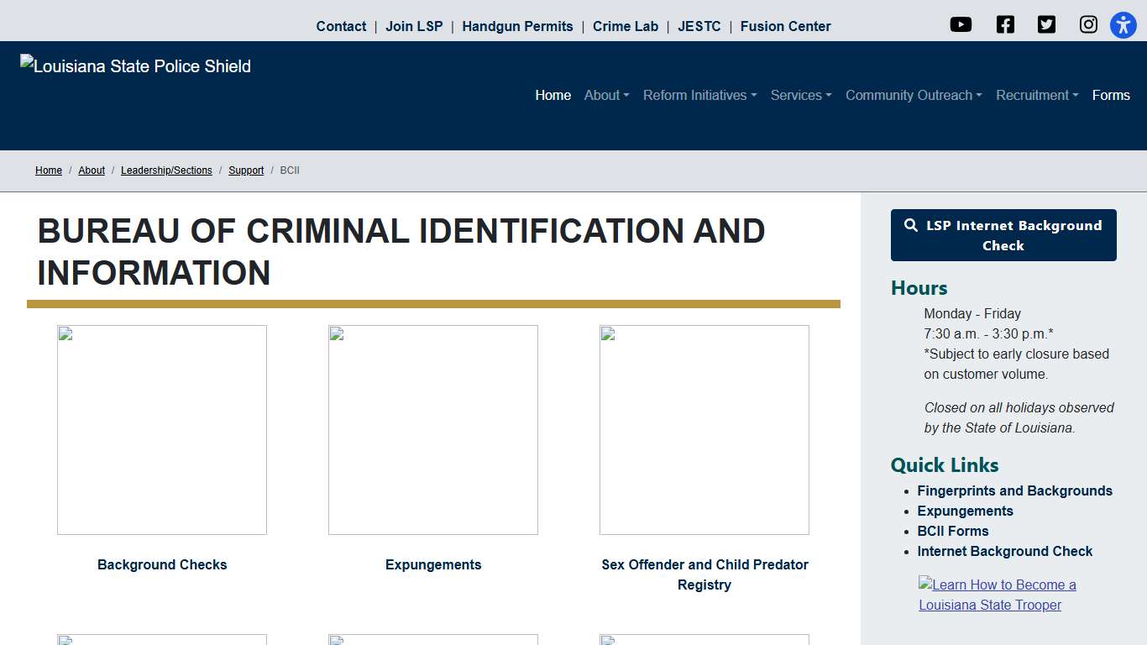Open the Facebook social icon

(1005, 24)
